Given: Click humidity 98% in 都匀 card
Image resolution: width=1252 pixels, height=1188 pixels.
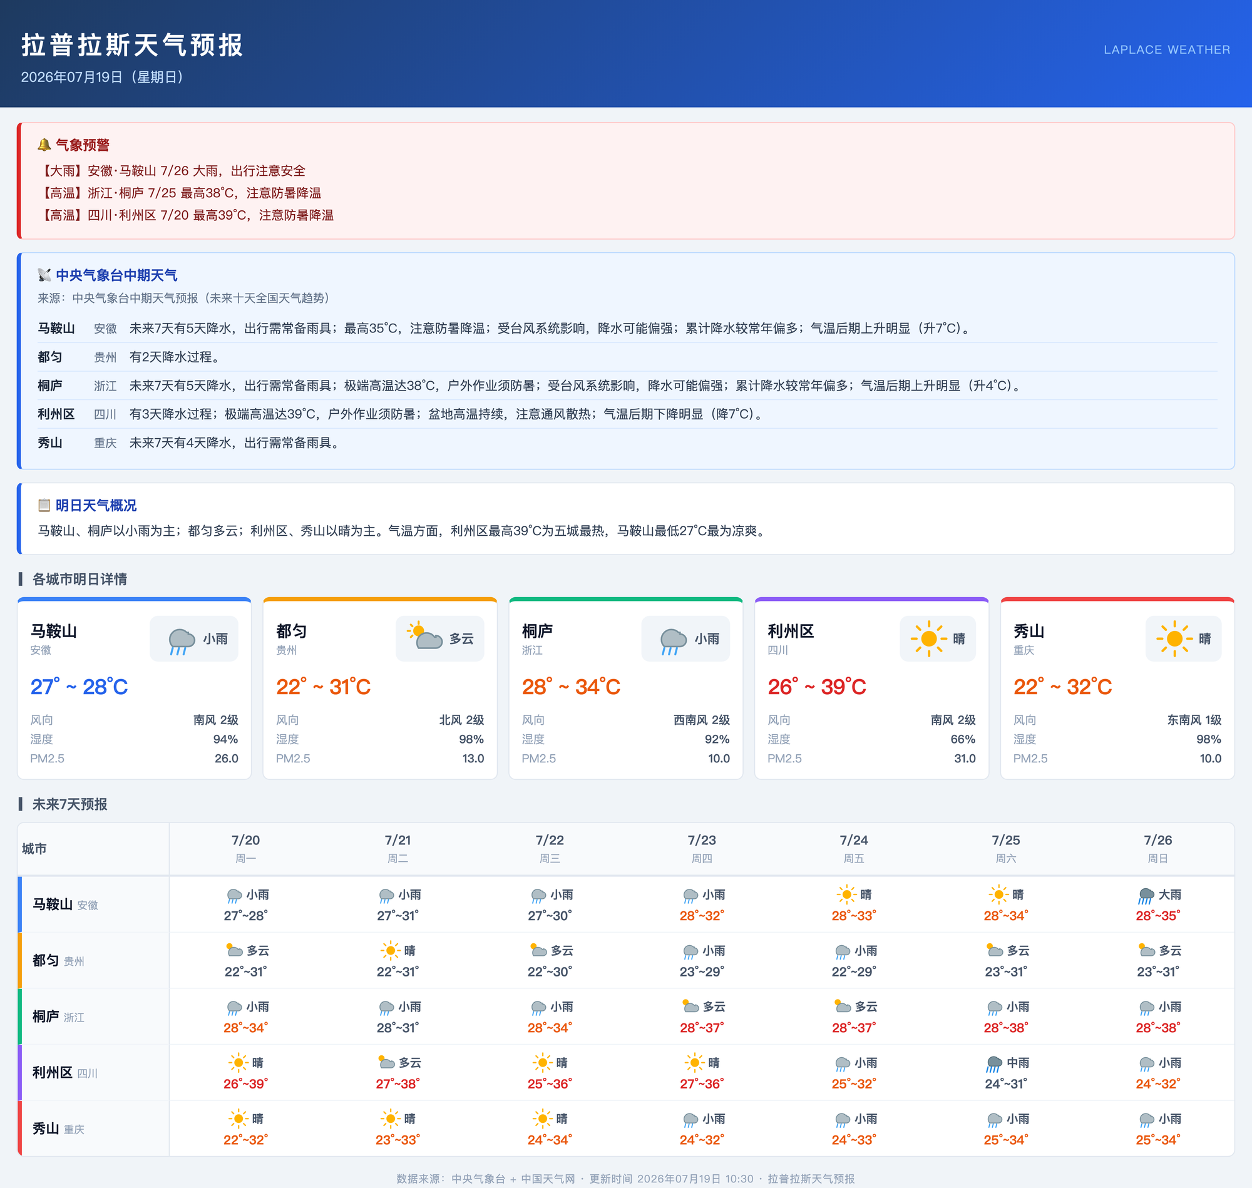Looking at the screenshot, I should click(472, 739).
